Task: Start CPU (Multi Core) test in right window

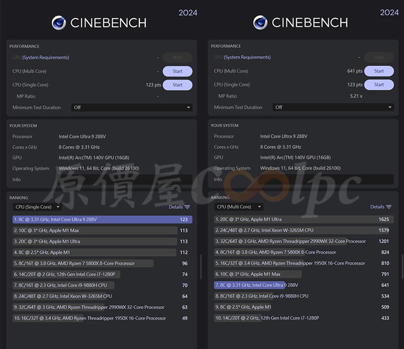Action: [379, 71]
